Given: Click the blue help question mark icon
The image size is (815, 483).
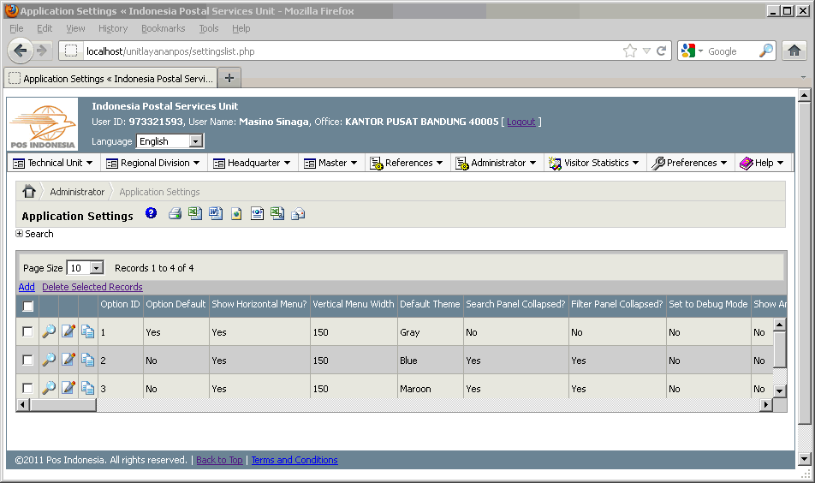Looking at the screenshot, I should pos(152,214).
